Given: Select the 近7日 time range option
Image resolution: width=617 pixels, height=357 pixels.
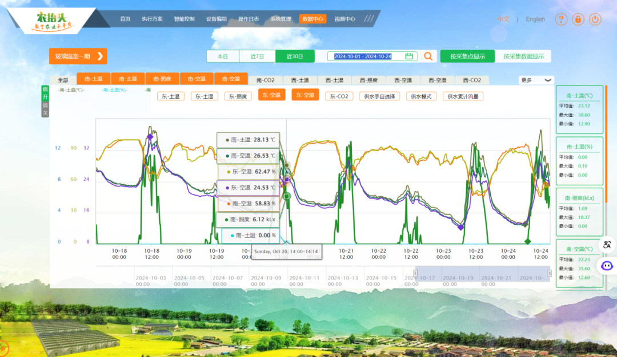Looking at the screenshot, I should [x=258, y=56].
